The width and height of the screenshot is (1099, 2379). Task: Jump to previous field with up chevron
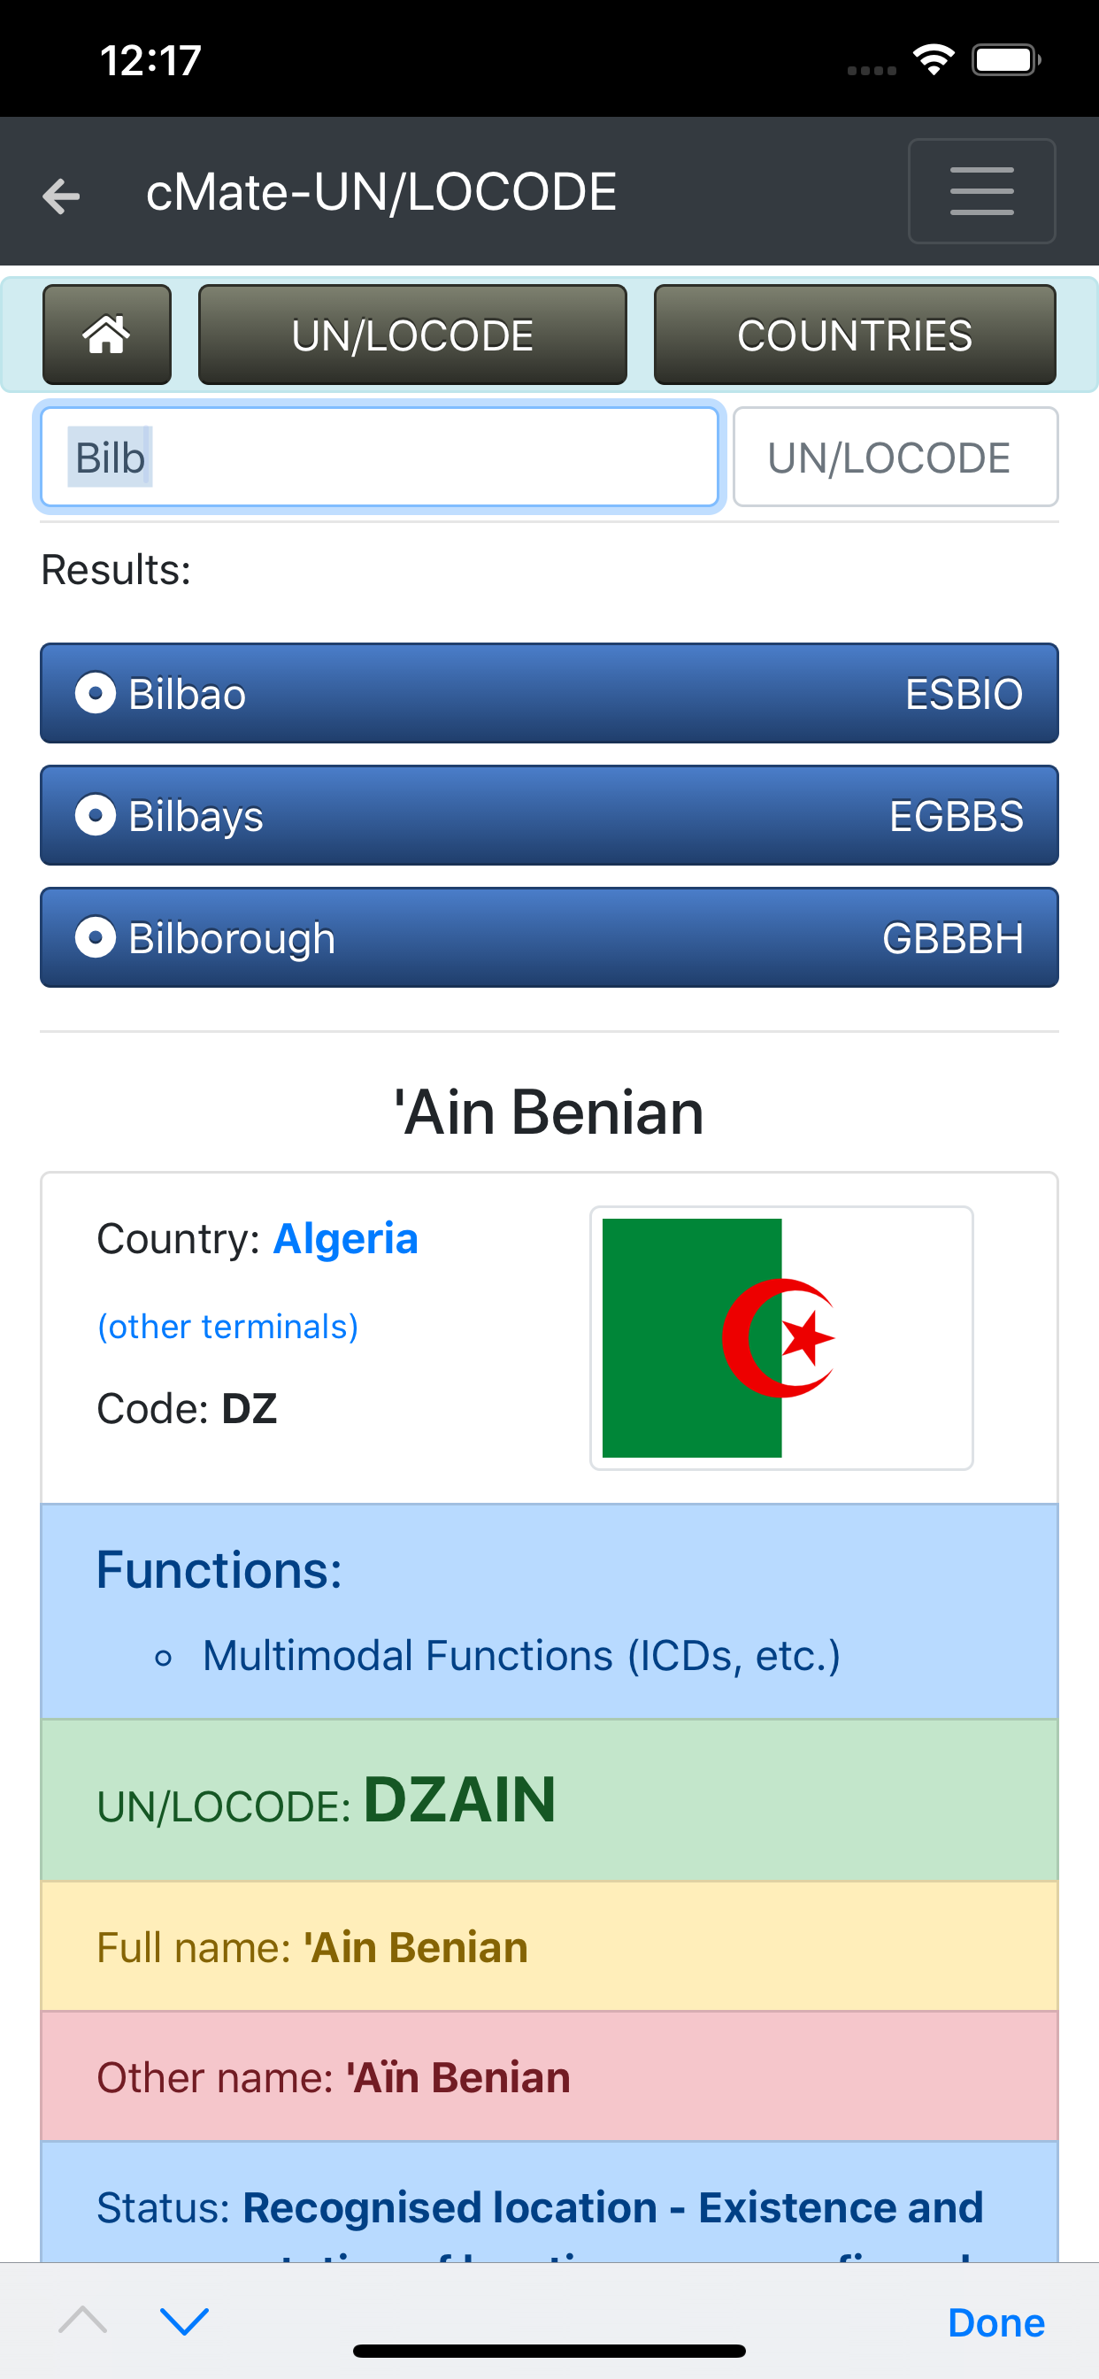[x=82, y=2319]
